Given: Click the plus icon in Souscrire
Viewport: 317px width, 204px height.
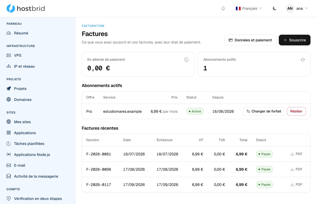Looking at the screenshot, I should coord(285,40).
